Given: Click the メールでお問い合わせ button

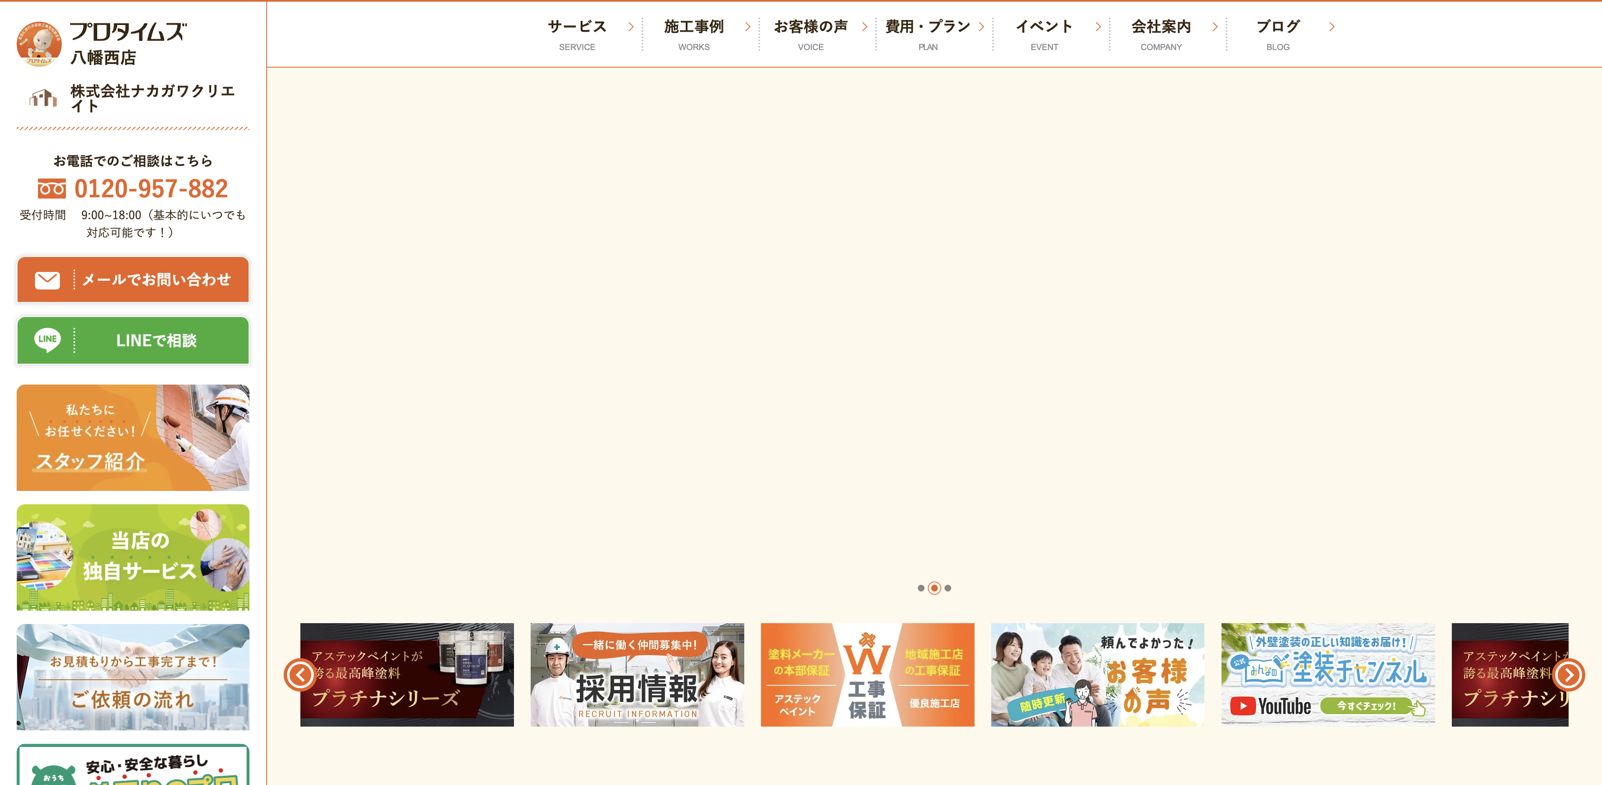Looking at the screenshot, I should (x=133, y=280).
